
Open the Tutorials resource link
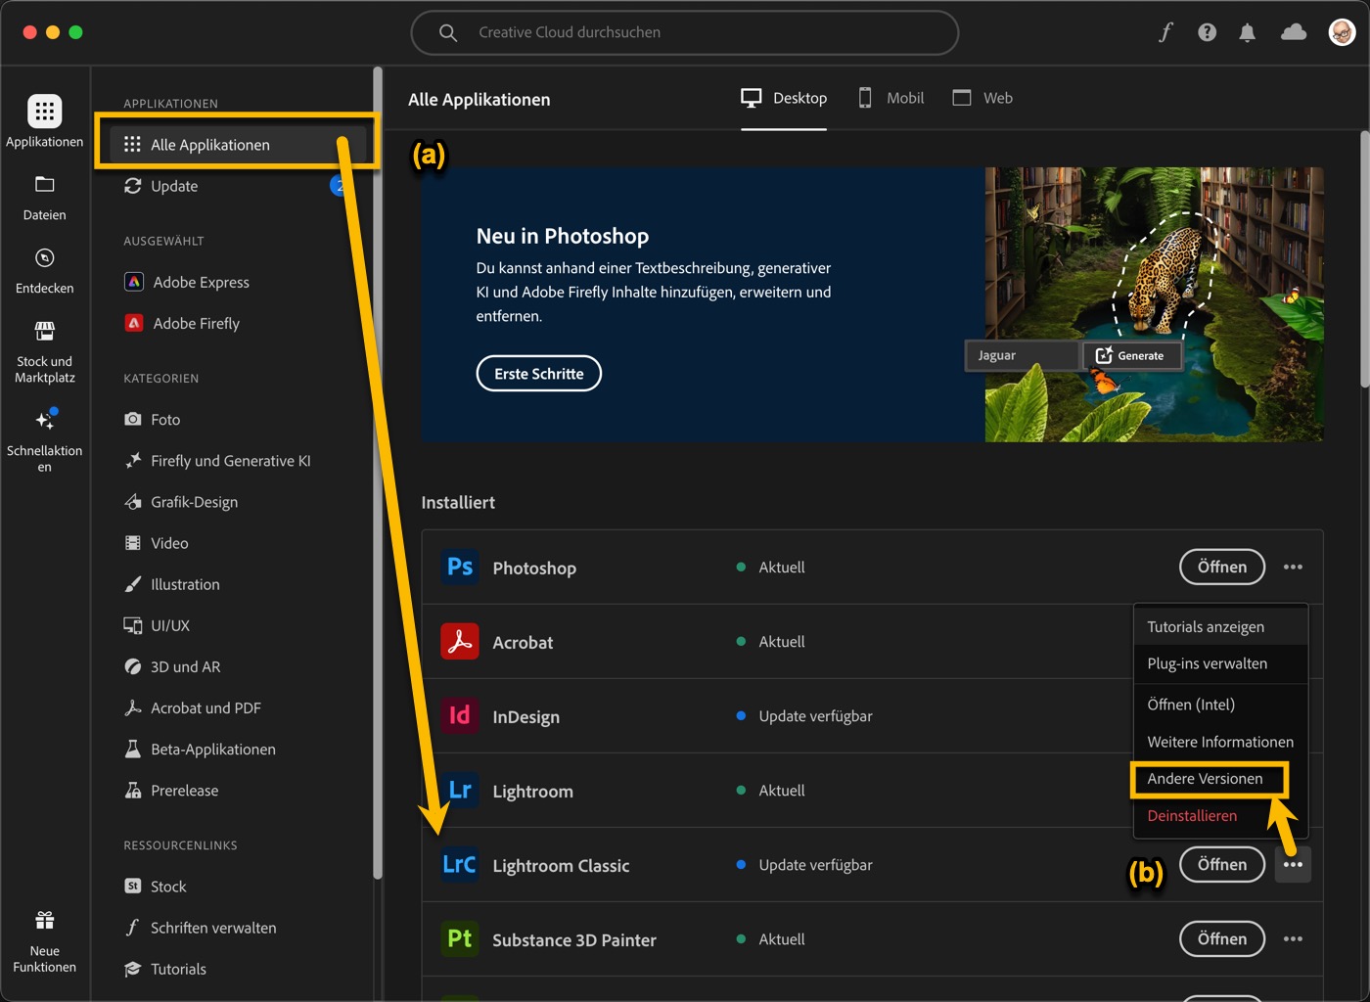165,969
